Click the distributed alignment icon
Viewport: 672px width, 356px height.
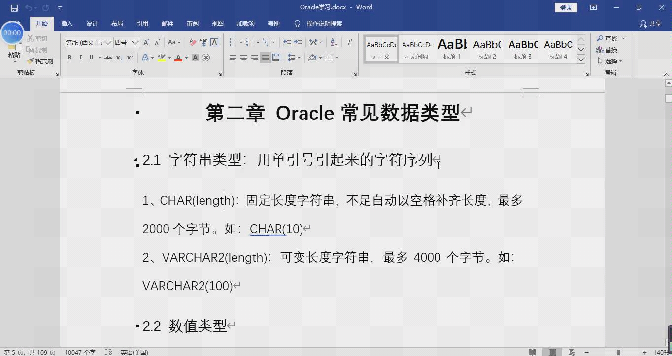(x=276, y=58)
